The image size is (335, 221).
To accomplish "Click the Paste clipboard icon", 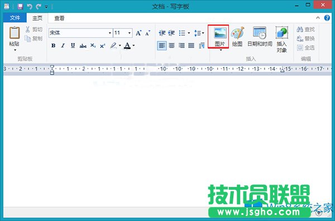I will (x=15, y=33).
